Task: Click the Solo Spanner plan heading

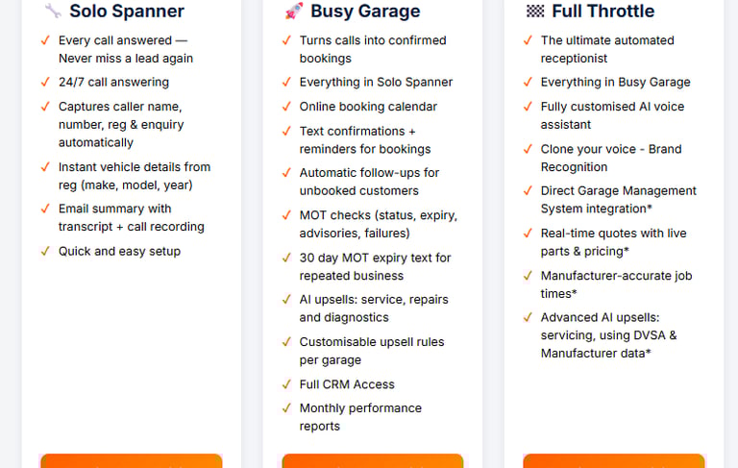Action: [127, 11]
